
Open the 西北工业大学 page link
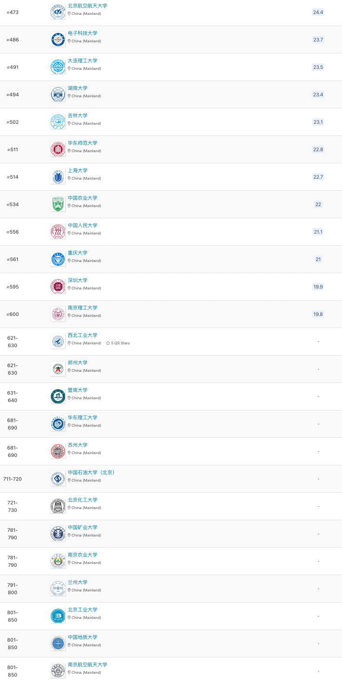click(83, 335)
